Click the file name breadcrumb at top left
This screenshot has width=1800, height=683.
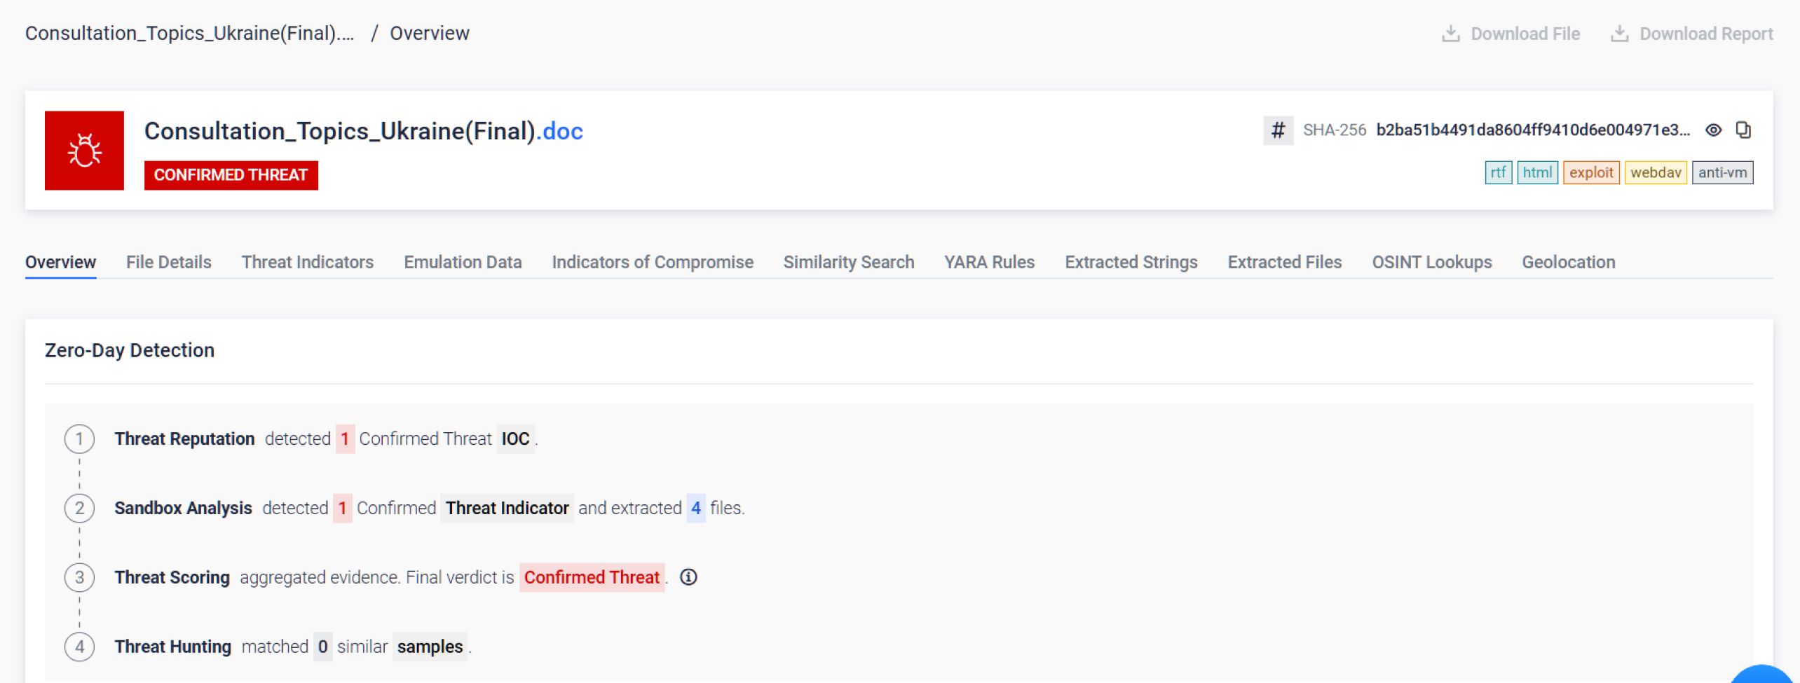pos(189,34)
